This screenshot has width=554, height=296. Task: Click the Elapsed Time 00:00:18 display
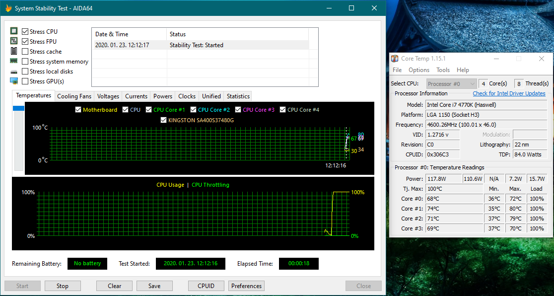(299, 263)
